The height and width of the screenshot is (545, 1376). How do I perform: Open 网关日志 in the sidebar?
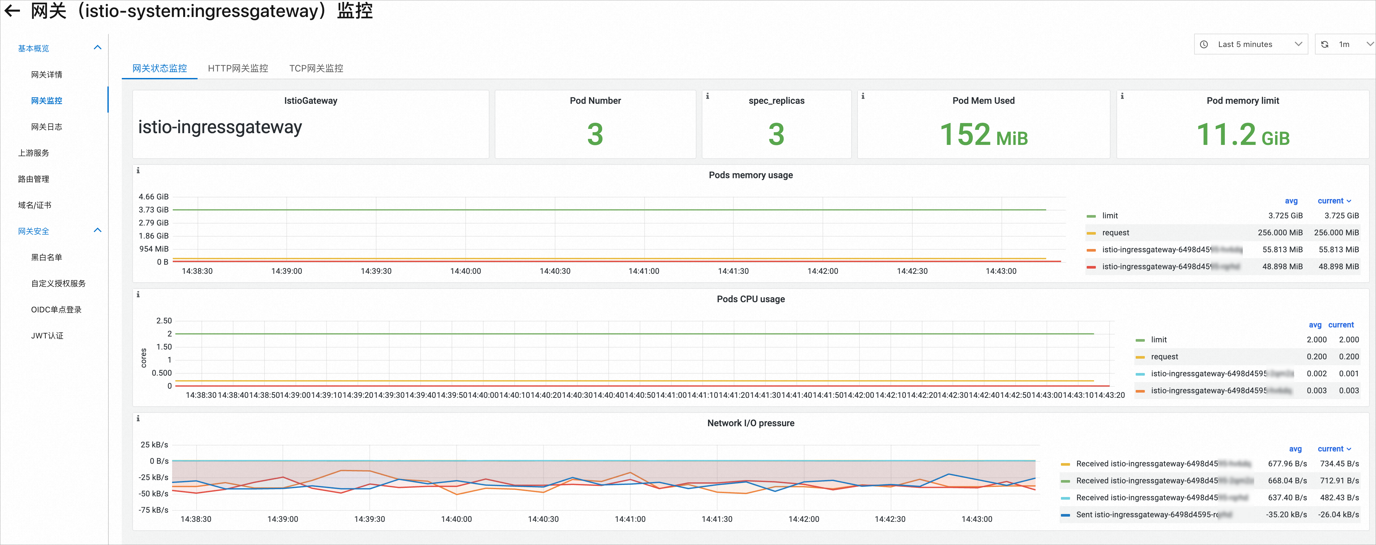(x=46, y=127)
